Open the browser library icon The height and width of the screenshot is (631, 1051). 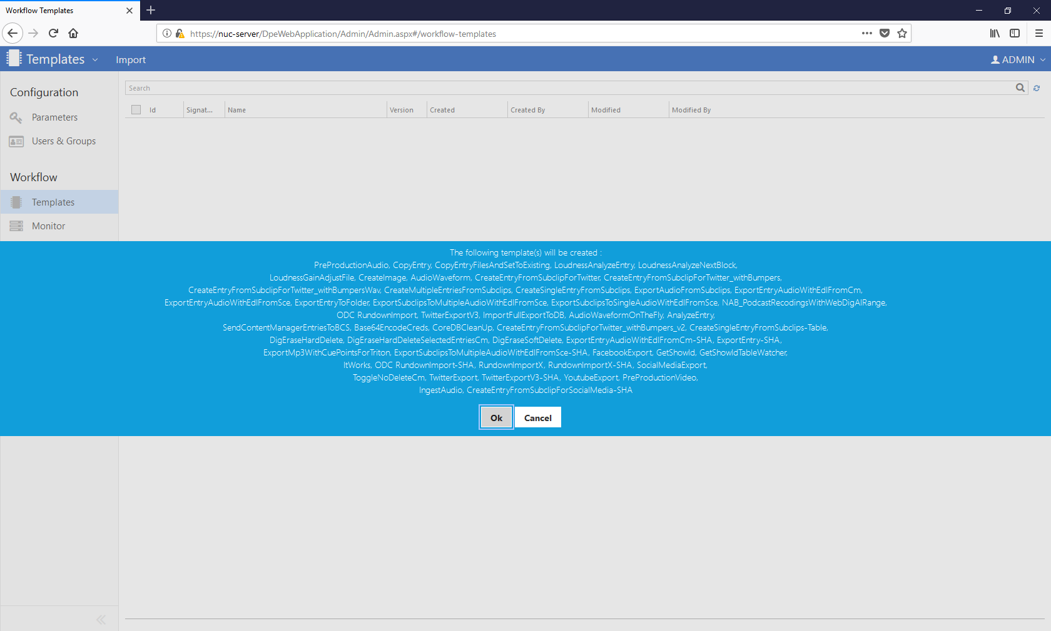994,33
